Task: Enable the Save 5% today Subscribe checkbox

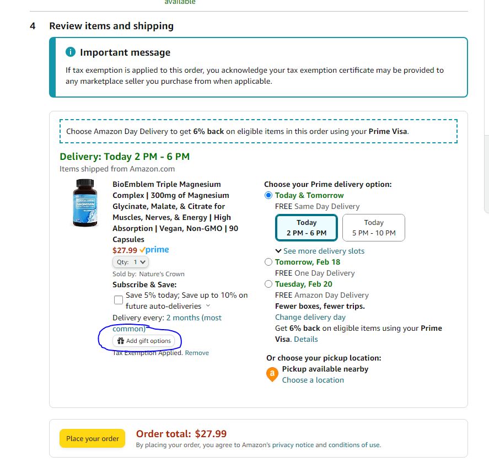Action: [118, 299]
